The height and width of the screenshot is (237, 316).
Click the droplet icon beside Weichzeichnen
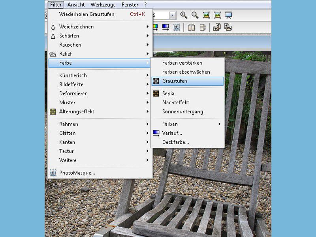[53, 27]
